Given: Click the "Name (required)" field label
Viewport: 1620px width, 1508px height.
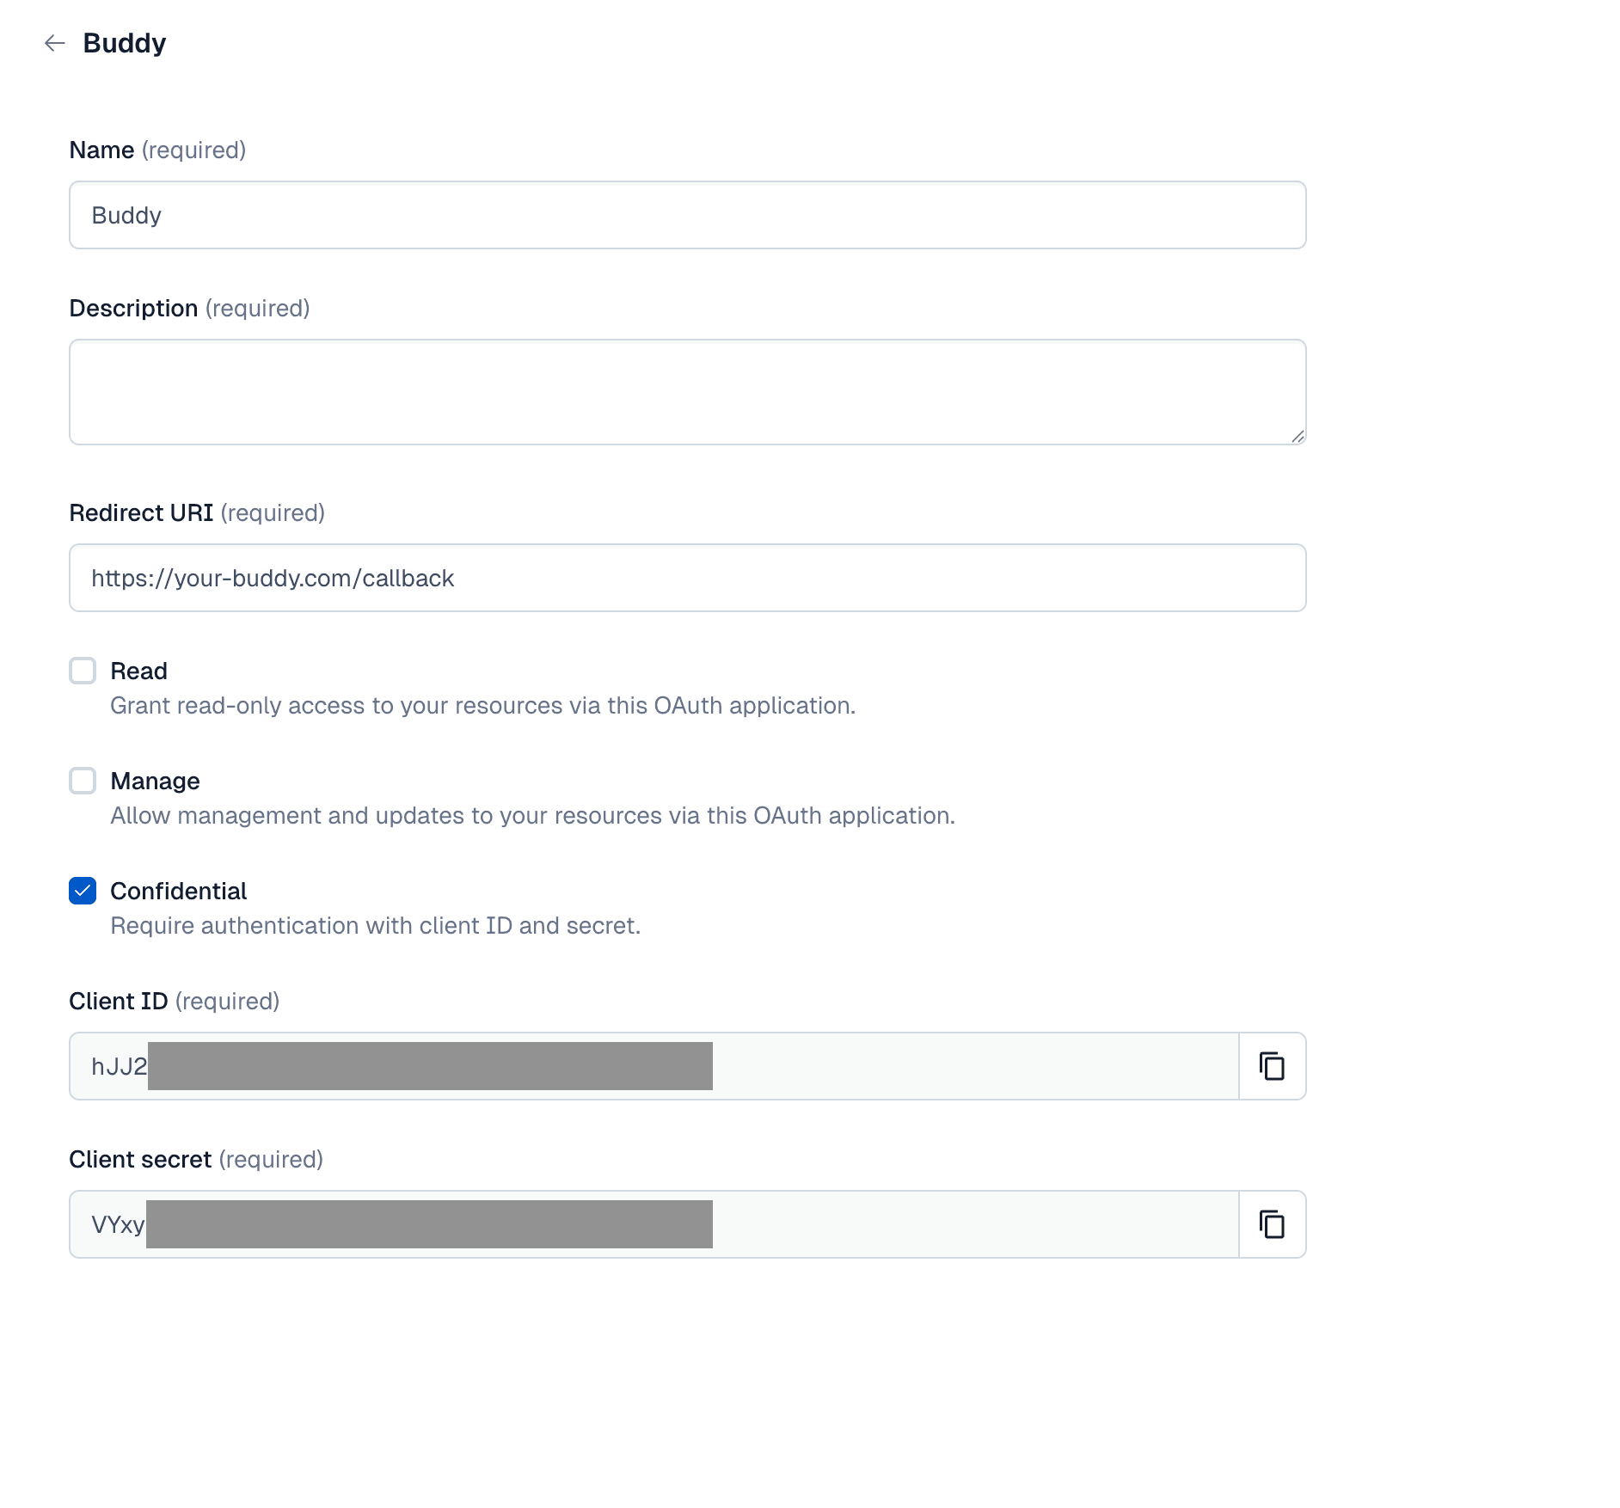Looking at the screenshot, I should pos(157,150).
